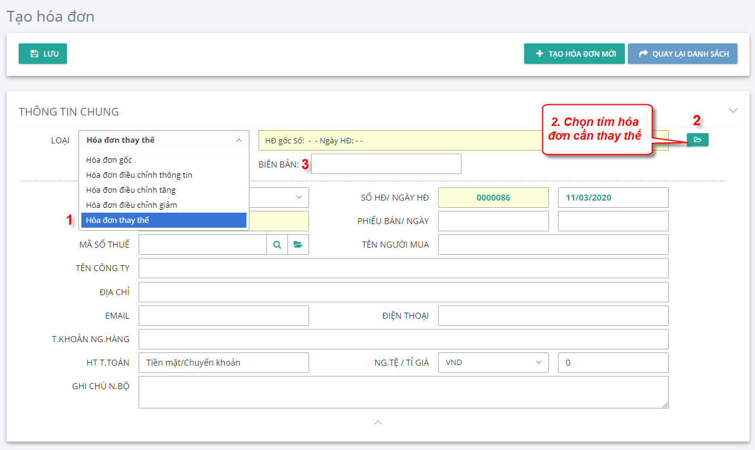Click the EMAIL input field
Image resolution: width=755 pixels, height=450 pixels.
224,316
